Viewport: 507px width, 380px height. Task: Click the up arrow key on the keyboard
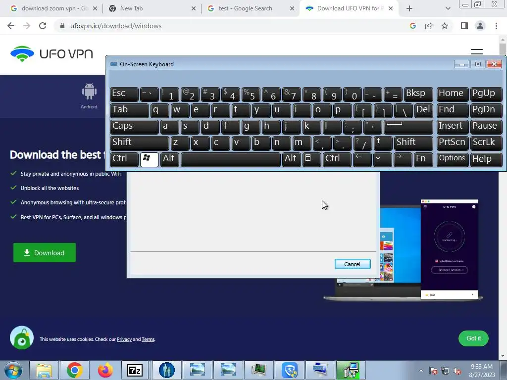[x=383, y=143]
